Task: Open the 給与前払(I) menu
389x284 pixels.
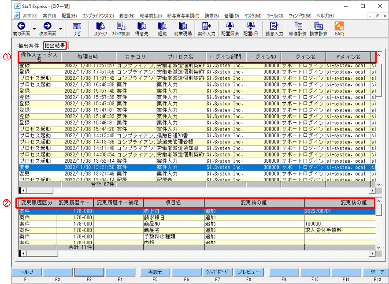Action: point(151,15)
